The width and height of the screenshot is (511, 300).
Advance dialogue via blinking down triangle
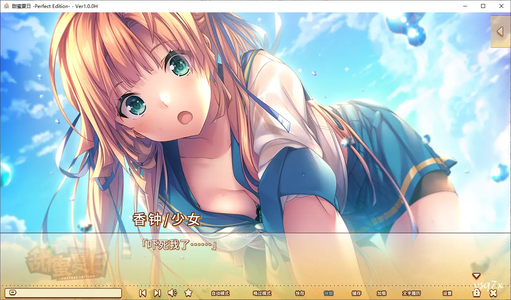[x=476, y=276]
